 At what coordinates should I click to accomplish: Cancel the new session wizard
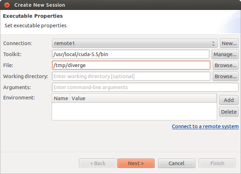pos(176,163)
